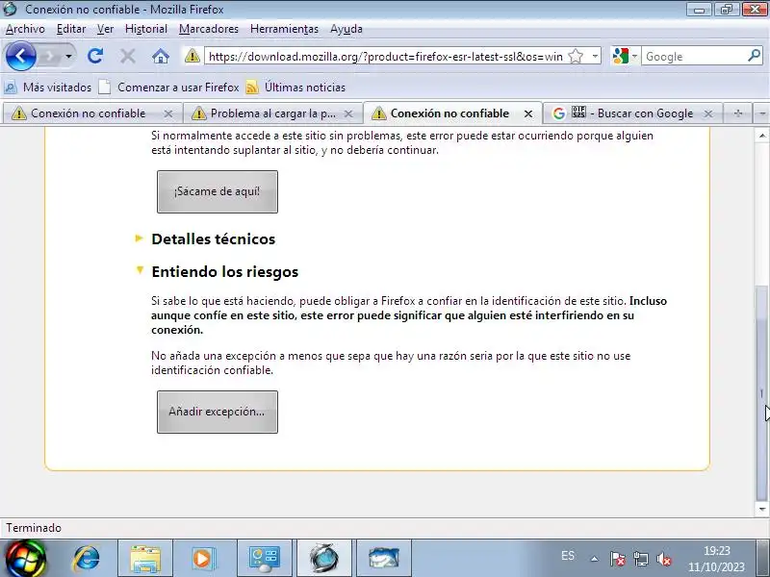
Task: Open the address bar history dropdown
Action: click(595, 57)
